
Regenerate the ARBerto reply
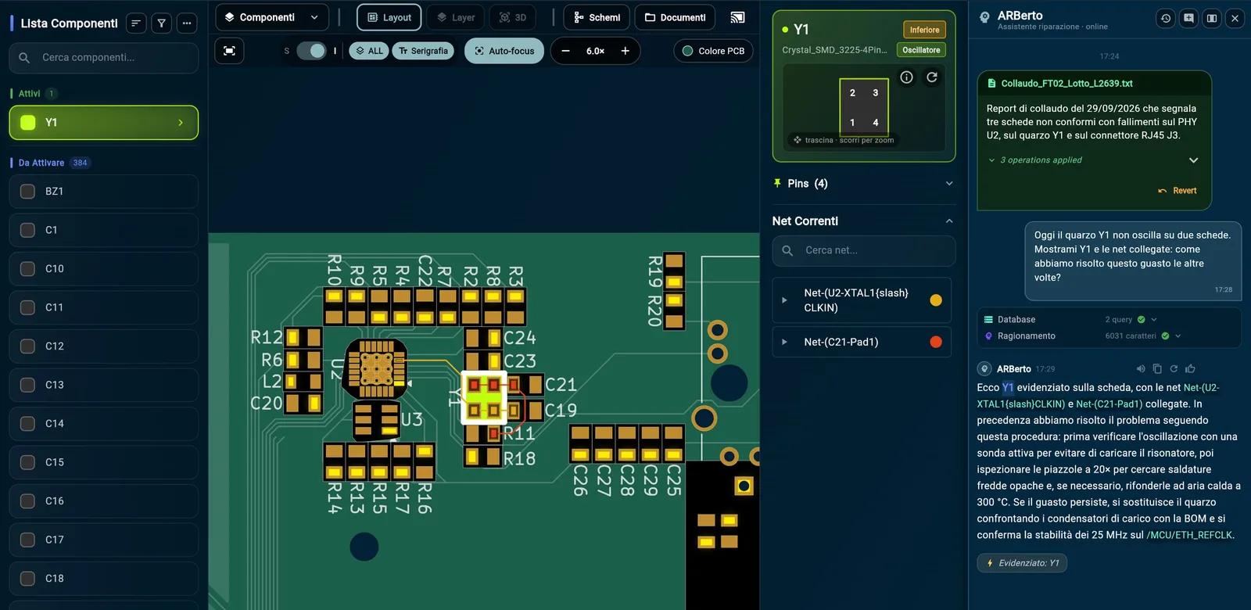(1174, 368)
